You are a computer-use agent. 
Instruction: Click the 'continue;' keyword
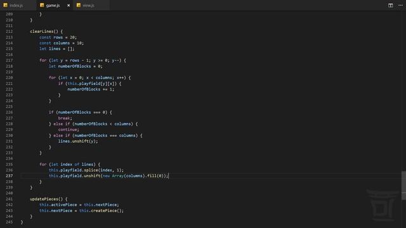69,129
